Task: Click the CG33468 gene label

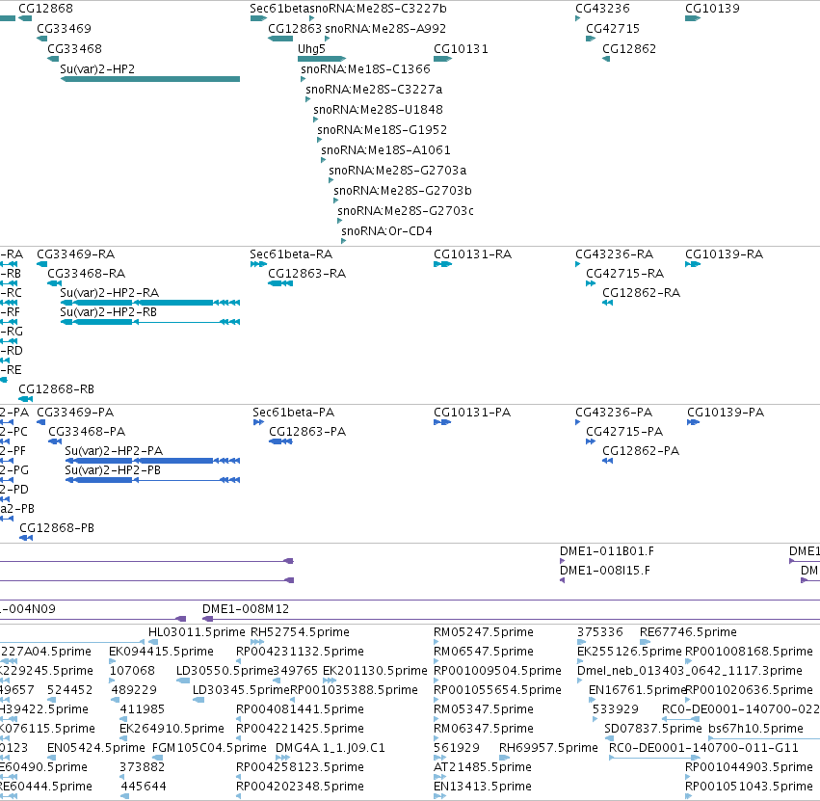Action: (x=74, y=49)
